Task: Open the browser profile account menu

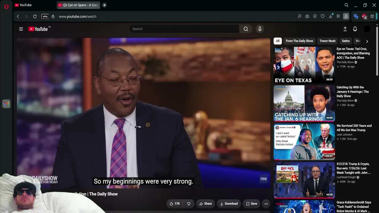Action: pos(346,17)
